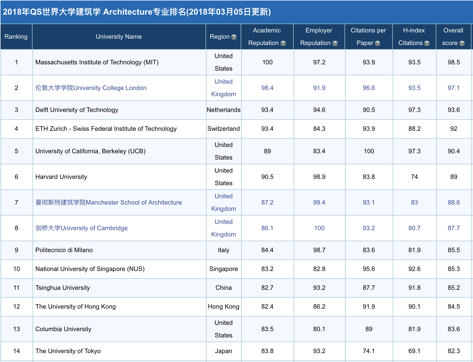Click UCL citations per paper 96.6

click(x=369, y=88)
